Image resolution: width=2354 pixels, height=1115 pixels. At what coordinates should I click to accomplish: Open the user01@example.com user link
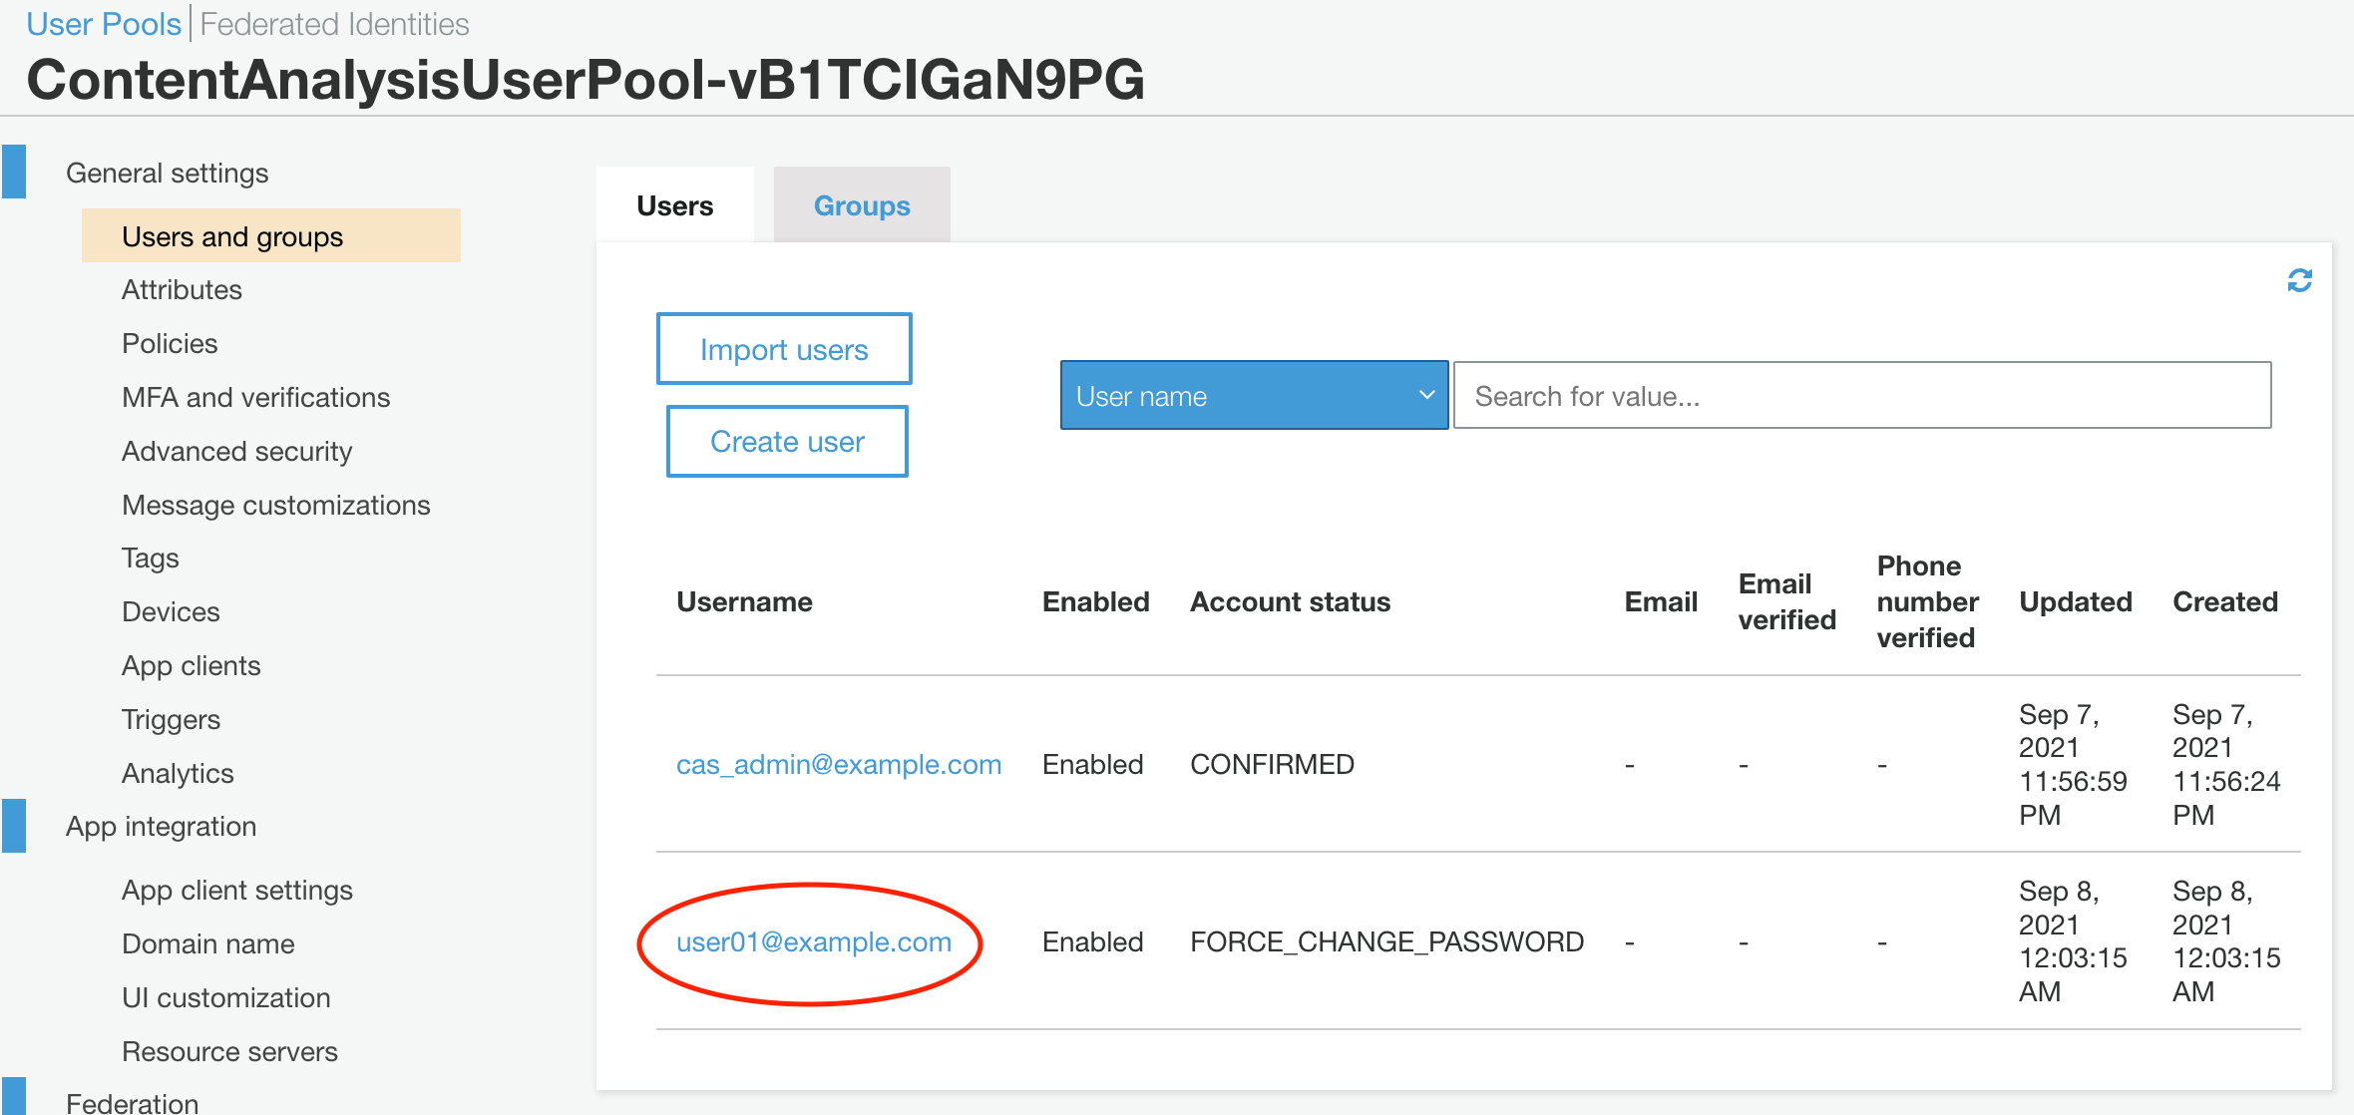click(x=813, y=941)
